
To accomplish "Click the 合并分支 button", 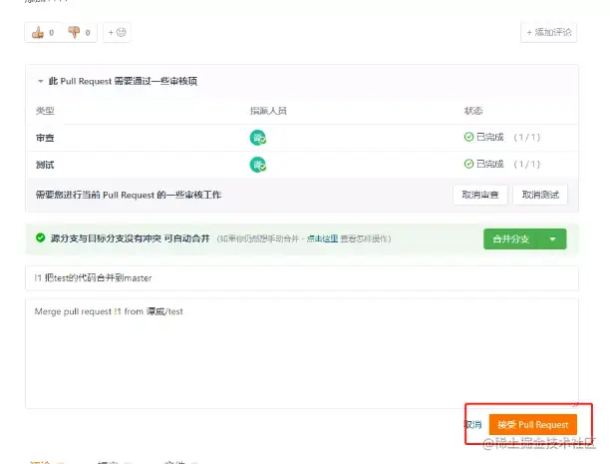I will pos(511,238).
